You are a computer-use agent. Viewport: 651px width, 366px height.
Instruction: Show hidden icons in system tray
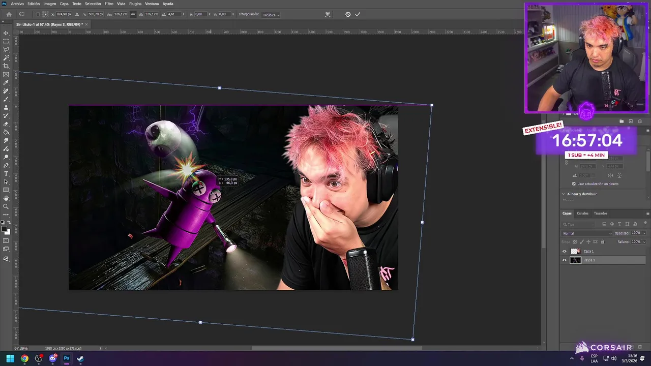click(572, 358)
